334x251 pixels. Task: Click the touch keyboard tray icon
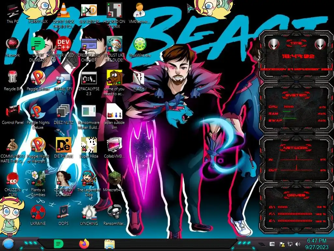tap(272, 244)
